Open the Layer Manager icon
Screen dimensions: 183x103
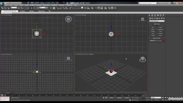[92, 8]
